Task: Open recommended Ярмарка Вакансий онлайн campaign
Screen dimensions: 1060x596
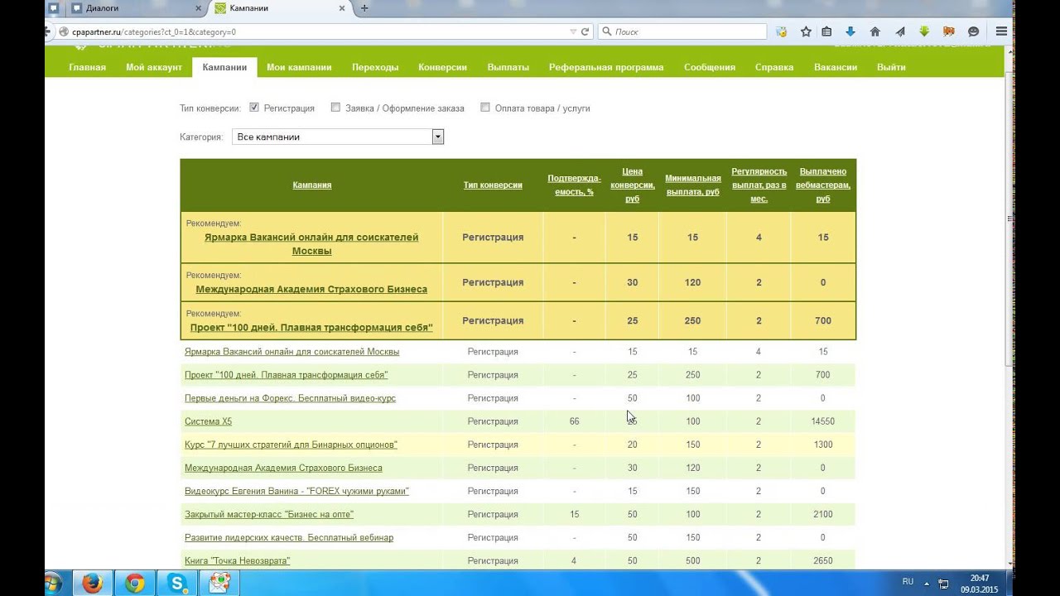Action: pos(311,244)
